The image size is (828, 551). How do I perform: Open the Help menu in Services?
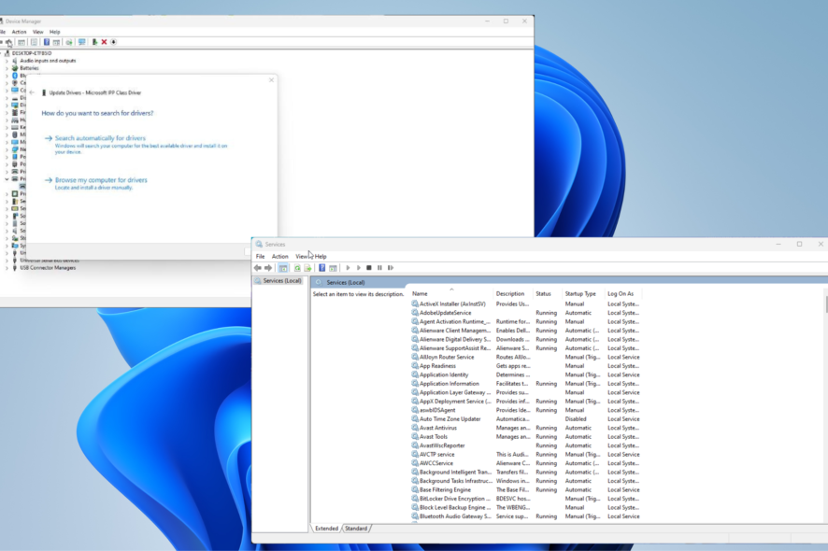pos(321,257)
